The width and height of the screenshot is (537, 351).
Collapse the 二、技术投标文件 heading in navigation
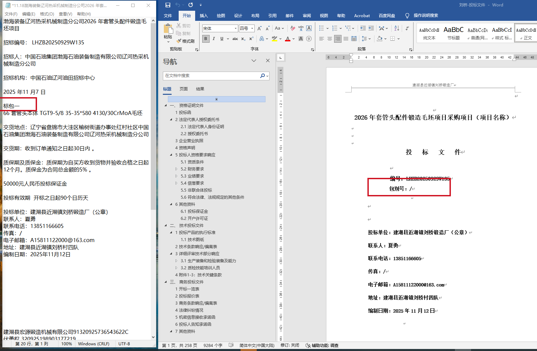(x=166, y=226)
